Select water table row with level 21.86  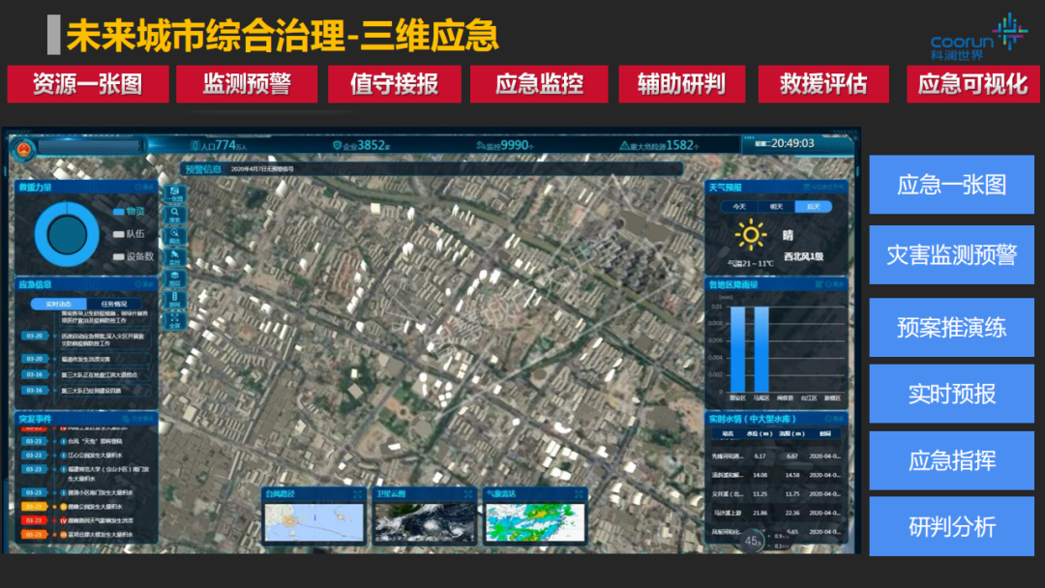[776, 513]
